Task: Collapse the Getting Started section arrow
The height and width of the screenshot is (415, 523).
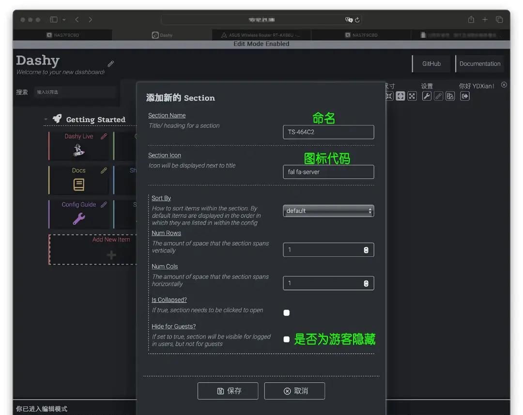Action: point(46,119)
